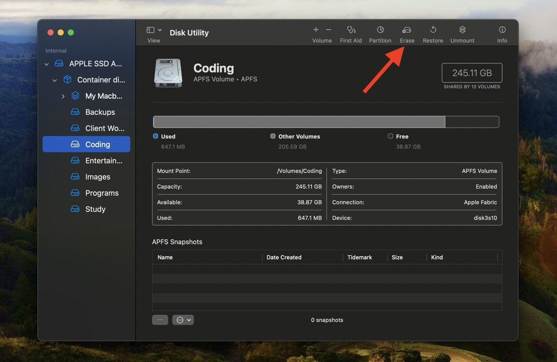Select the Images volume
Screen dimensions: 557x362
coord(97,177)
